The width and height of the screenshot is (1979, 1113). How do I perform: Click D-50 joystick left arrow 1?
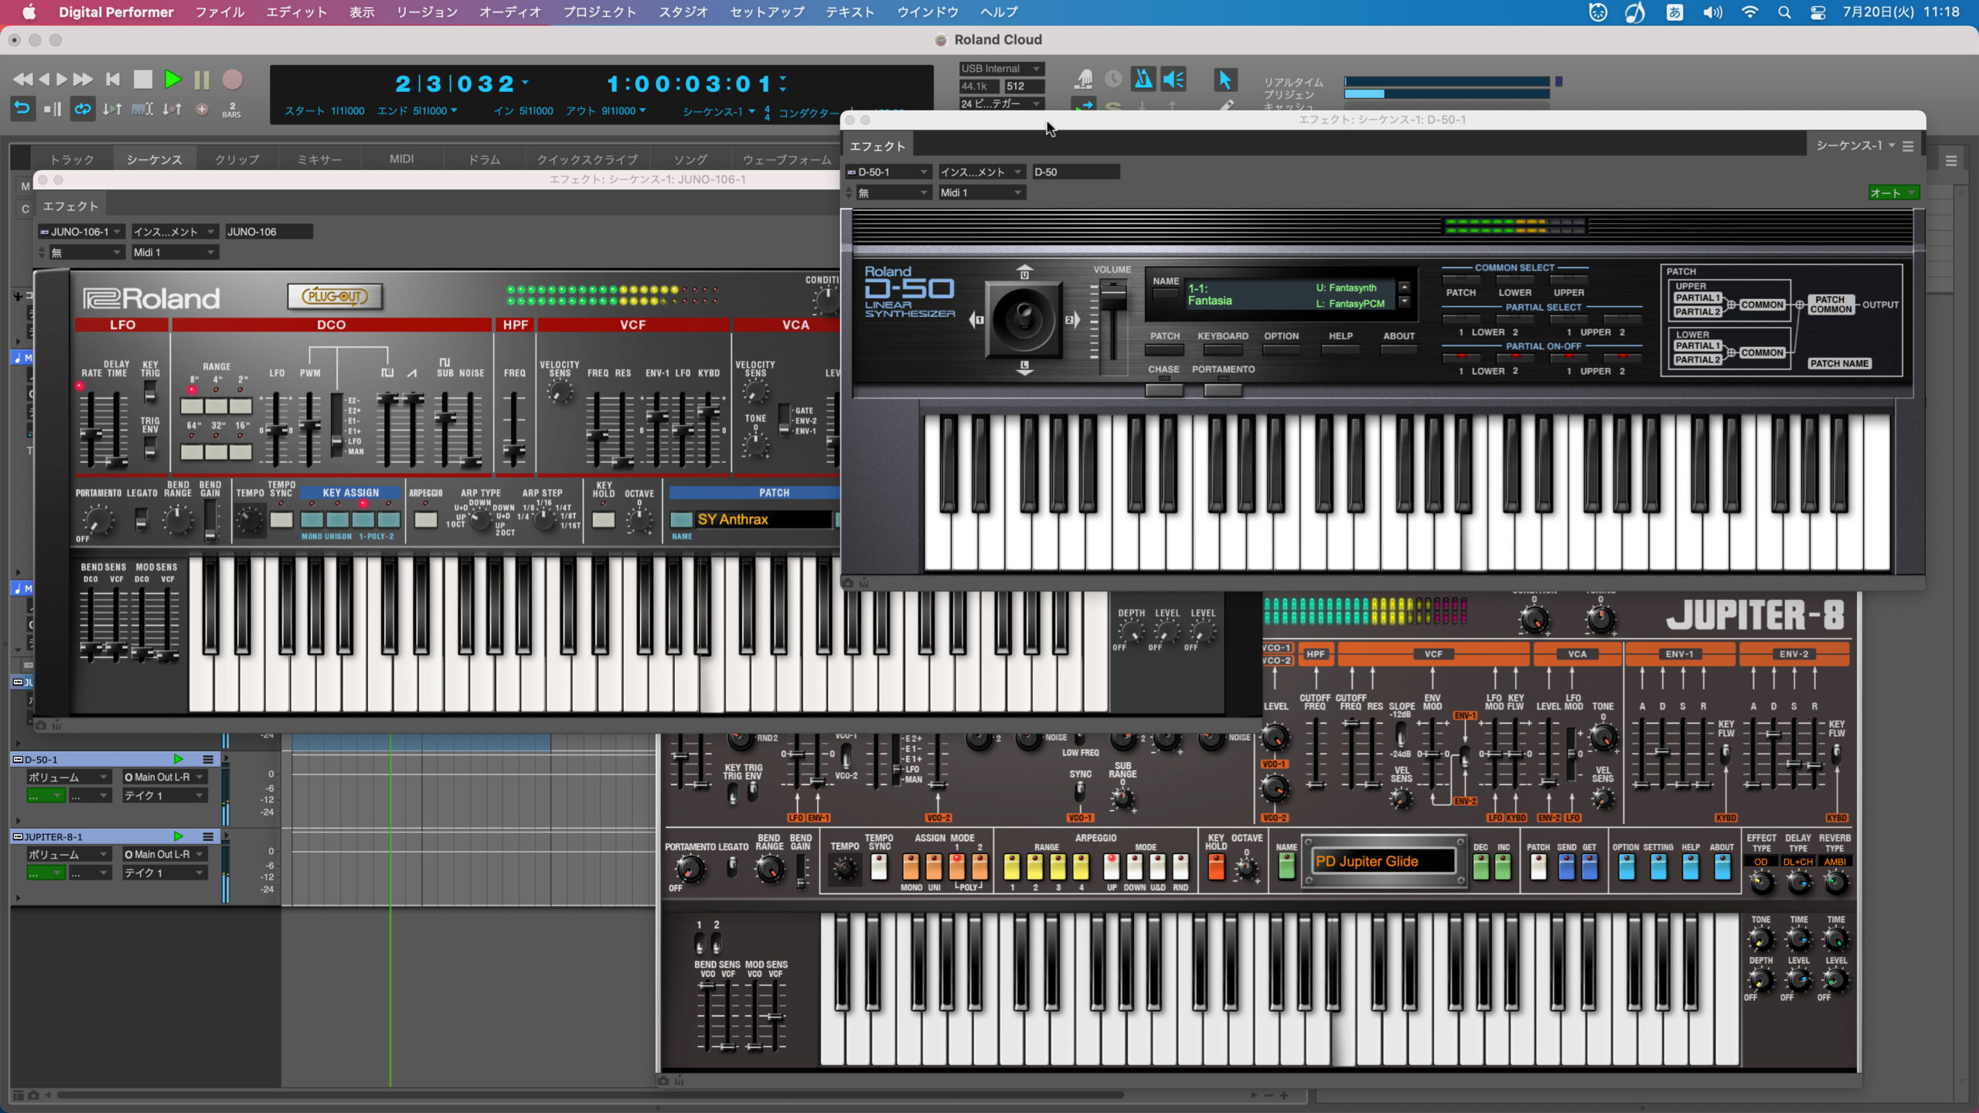click(x=976, y=319)
